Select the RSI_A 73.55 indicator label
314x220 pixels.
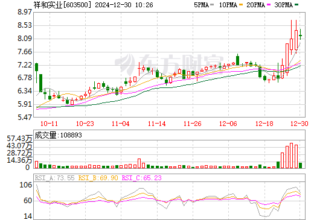pos(54,178)
